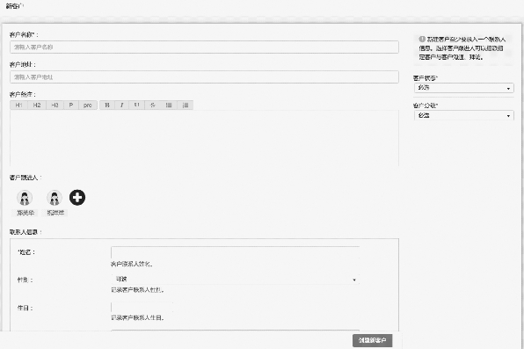Screen dimensions: 524x349
Task: Click the create new customer button
Action: [x=372, y=340]
